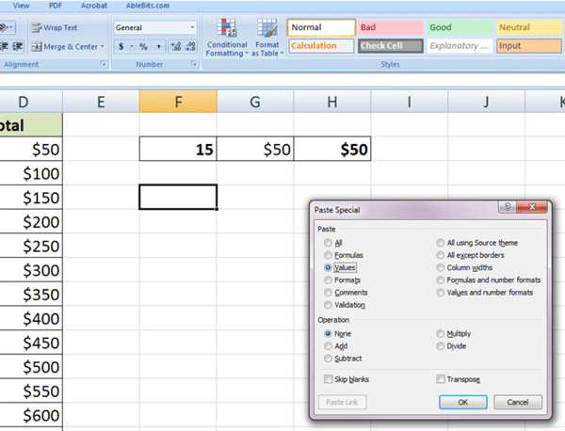Apply the currency dollar number format
Screen dimensions: 565x431
point(121,46)
